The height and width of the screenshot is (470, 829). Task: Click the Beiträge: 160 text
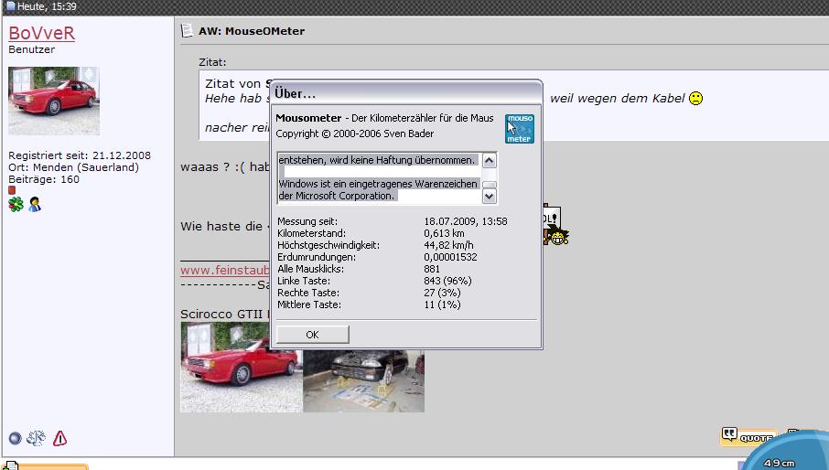(x=44, y=179)
